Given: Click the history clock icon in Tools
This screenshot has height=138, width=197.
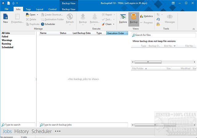Looking at the screenshot, I should coord(158,19).
